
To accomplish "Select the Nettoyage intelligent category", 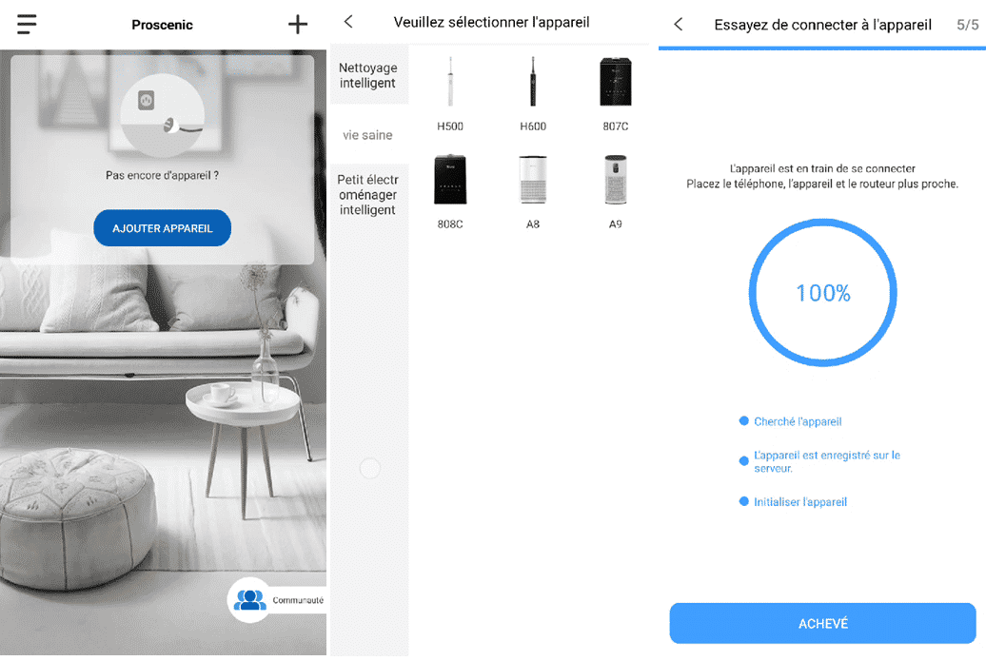I will (368, 75).
